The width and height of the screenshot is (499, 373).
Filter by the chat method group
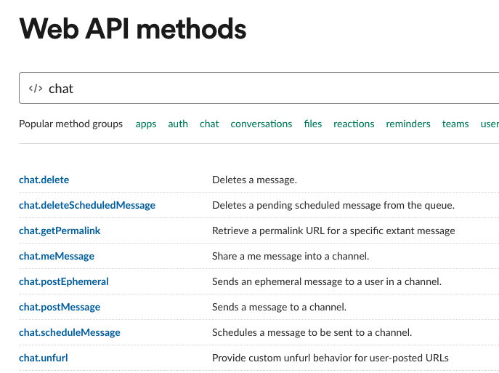point(209,124)
